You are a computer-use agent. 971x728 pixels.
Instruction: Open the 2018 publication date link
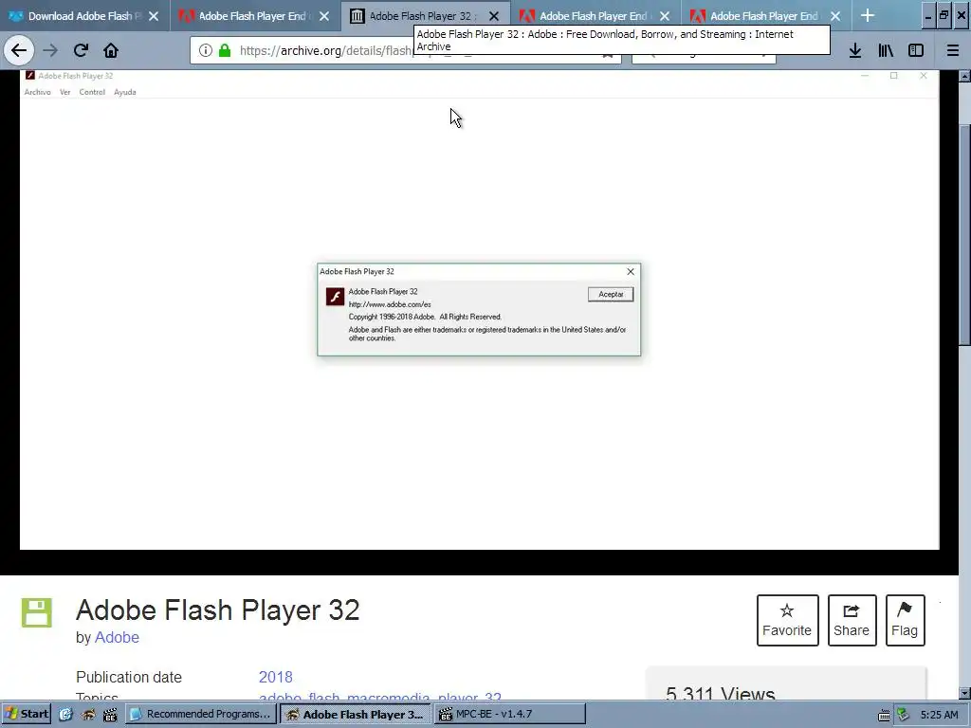point(276,677)
